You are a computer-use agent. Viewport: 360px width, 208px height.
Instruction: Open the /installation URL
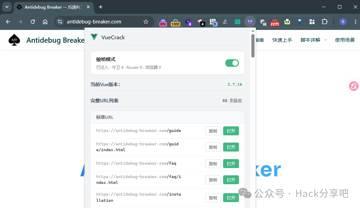(231, 198)
